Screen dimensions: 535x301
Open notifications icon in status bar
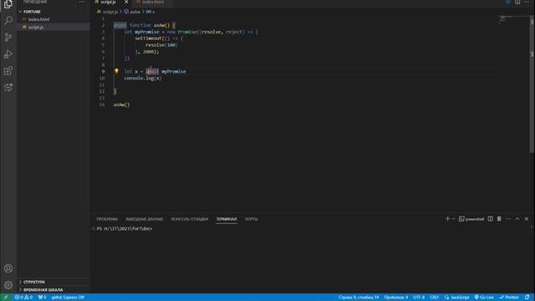click(x=527, y=298)
